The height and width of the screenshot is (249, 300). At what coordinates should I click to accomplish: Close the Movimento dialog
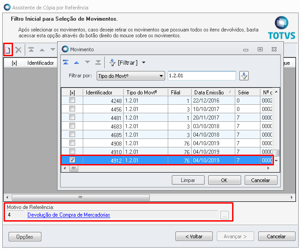point(274,49)
